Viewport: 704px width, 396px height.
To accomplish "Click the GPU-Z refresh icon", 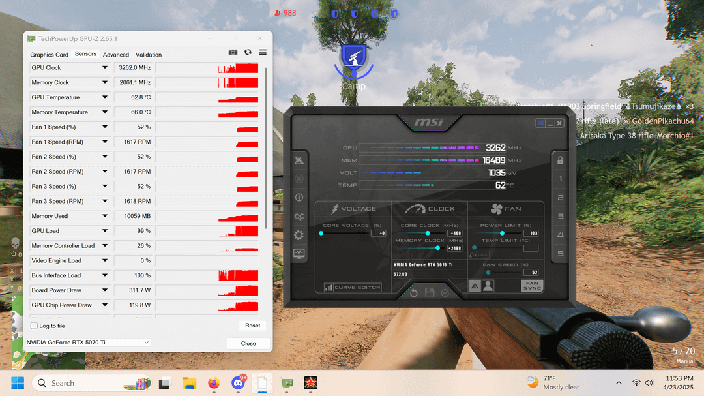I will point(248,52).
